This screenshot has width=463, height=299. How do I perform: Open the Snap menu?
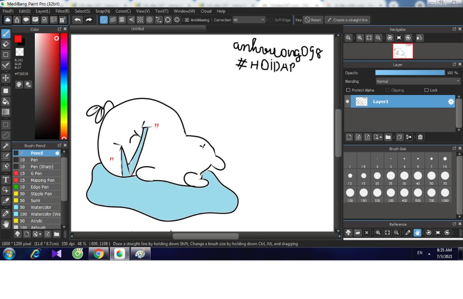click(103, 11)
